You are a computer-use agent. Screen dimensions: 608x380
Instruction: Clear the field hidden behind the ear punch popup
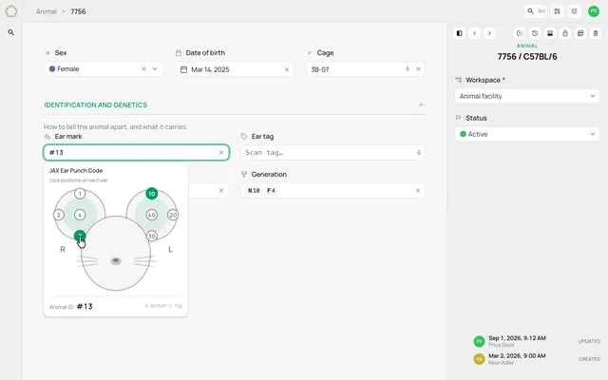coord(221,190)
